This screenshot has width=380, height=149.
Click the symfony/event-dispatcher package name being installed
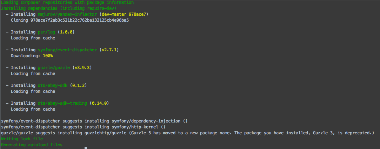[67, 50]
